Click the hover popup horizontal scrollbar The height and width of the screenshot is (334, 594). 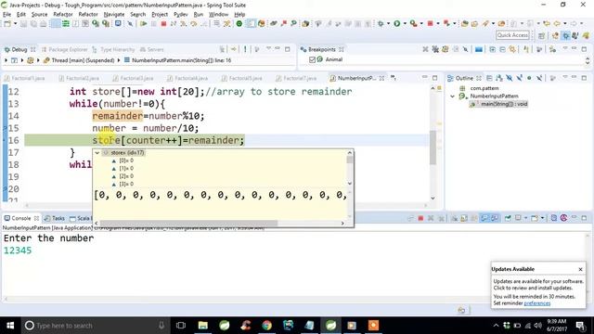(188, 223)
